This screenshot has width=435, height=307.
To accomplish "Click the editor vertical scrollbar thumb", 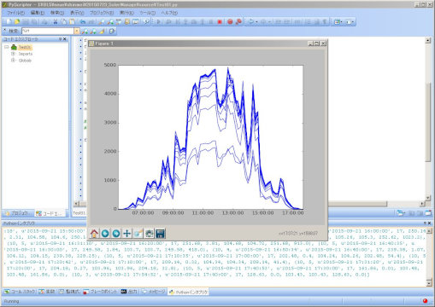I will tap(428, 122).
